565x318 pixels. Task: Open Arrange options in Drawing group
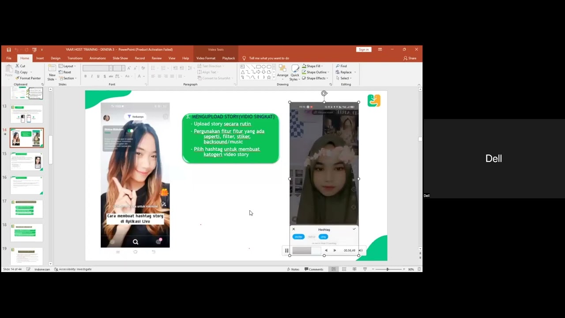[282, 73]
